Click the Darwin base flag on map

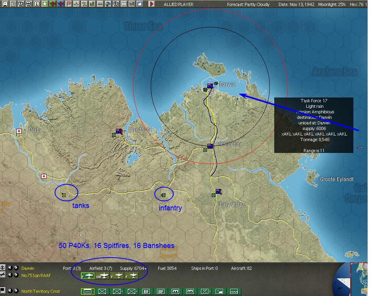[x=210, y=86]
